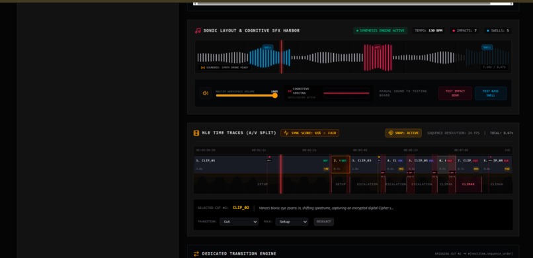Click the red HIT marker on waveform
Viewport: 533px width, 258px height.
click(378, 48)
